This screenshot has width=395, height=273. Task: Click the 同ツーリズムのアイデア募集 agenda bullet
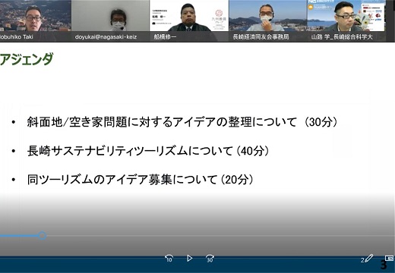[140, 180]
